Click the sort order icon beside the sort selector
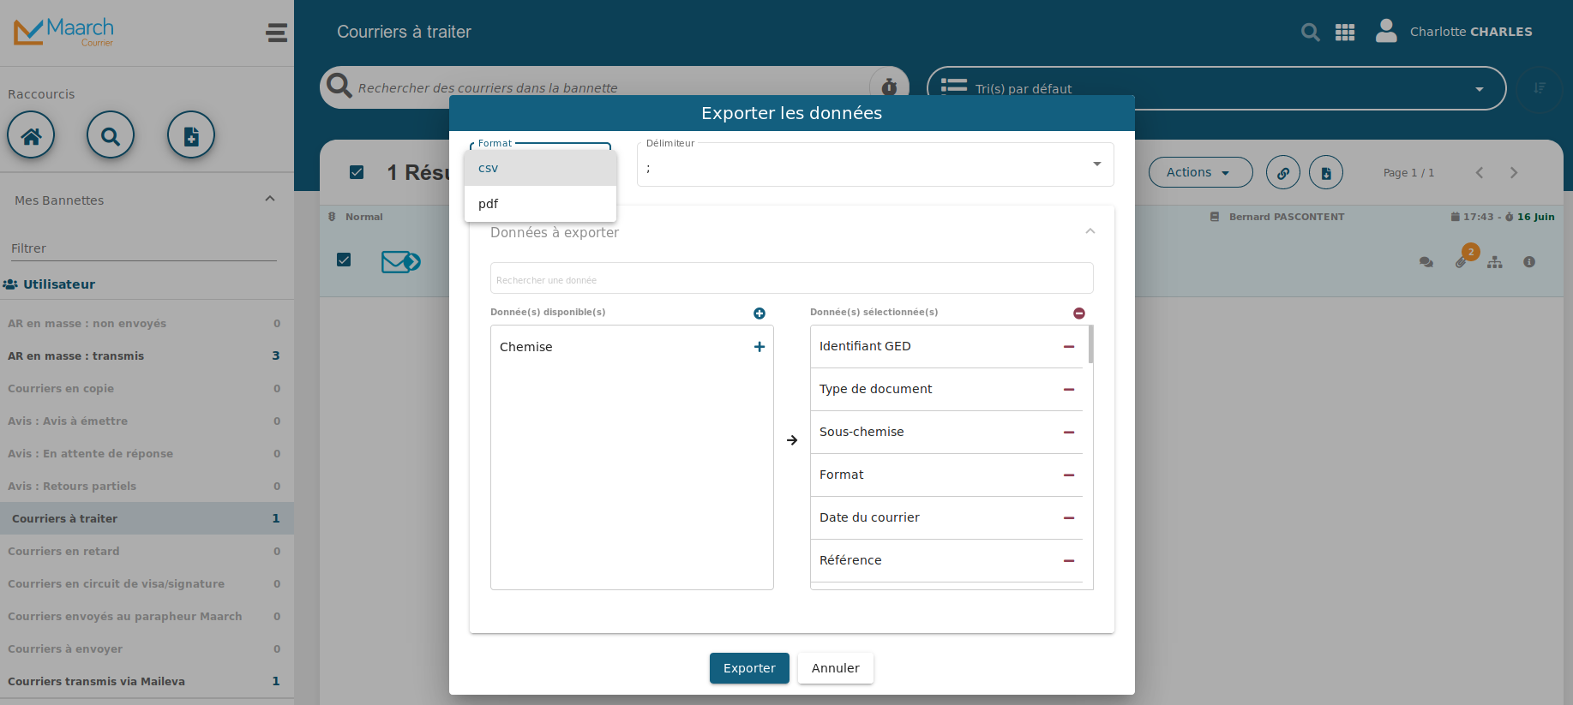This screenshot has width=1573, height=705. tap(1540, 87)
